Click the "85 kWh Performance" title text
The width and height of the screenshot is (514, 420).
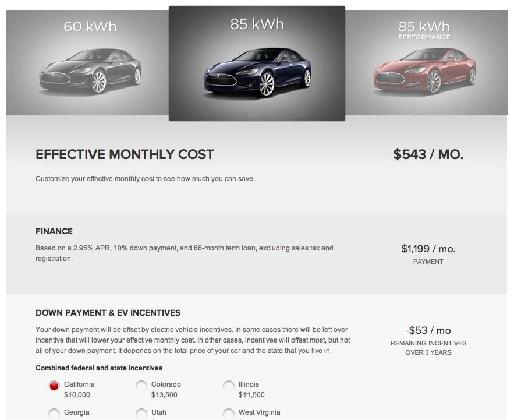pos(424,29)
